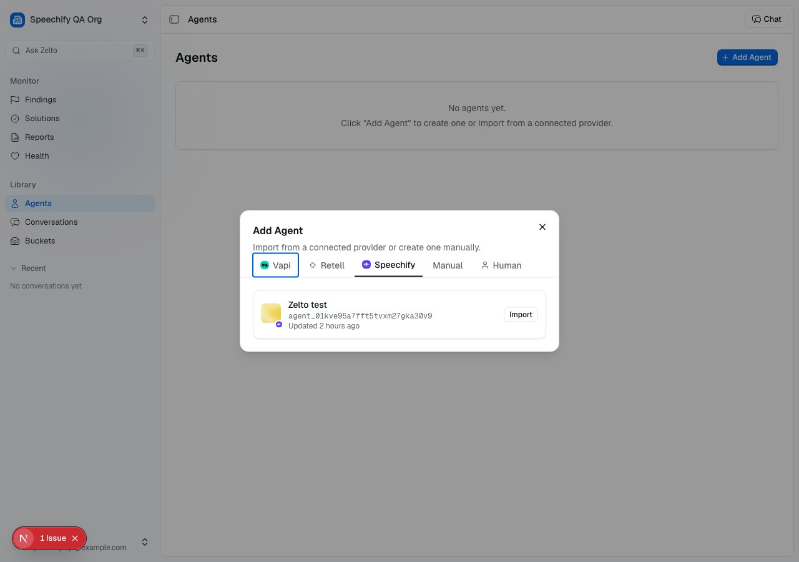The image size is (799, 562).
Task: Click the Updated 2 hours ago text
Action: tap(324, 326)
